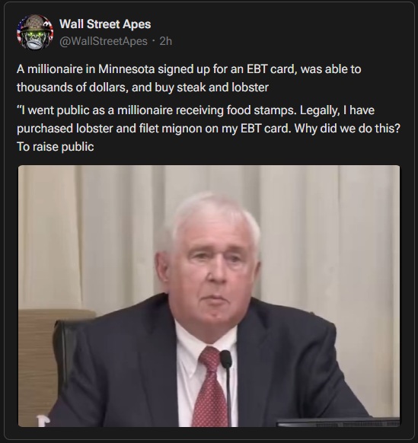Open the Wall Street Apes profile avatar
The height and width of the screenshot is (443, 418).
click(35, 32)
